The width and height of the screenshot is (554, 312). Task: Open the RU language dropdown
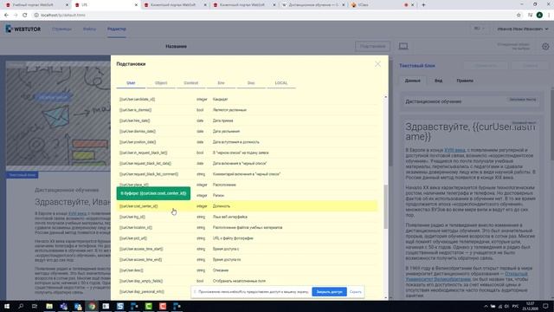pyautogui.click(x=479, y=29)
